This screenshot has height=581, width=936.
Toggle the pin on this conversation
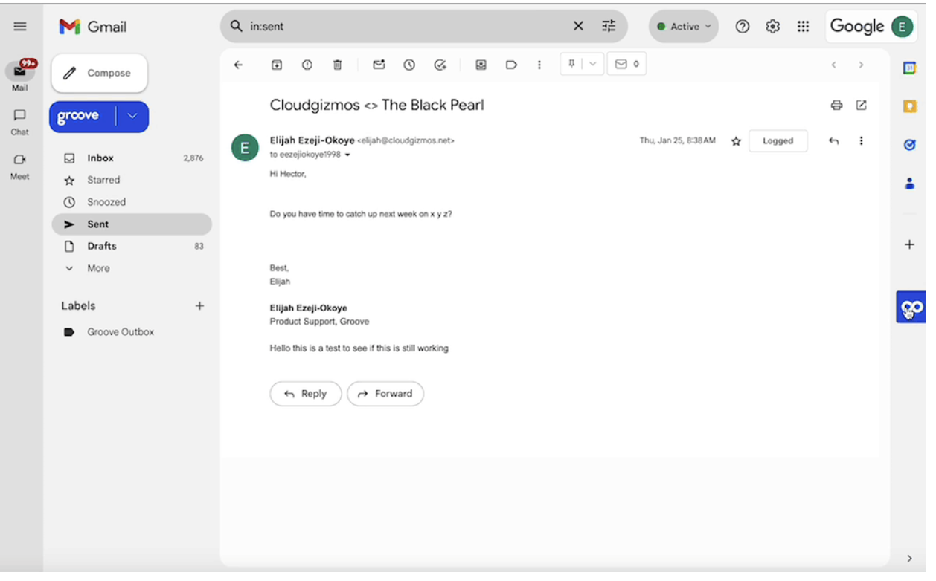pyautogui.click(x=573, y=63)
